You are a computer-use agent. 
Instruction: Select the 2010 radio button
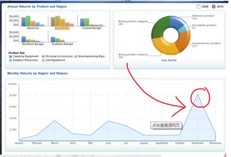click(x=214, y=6)
